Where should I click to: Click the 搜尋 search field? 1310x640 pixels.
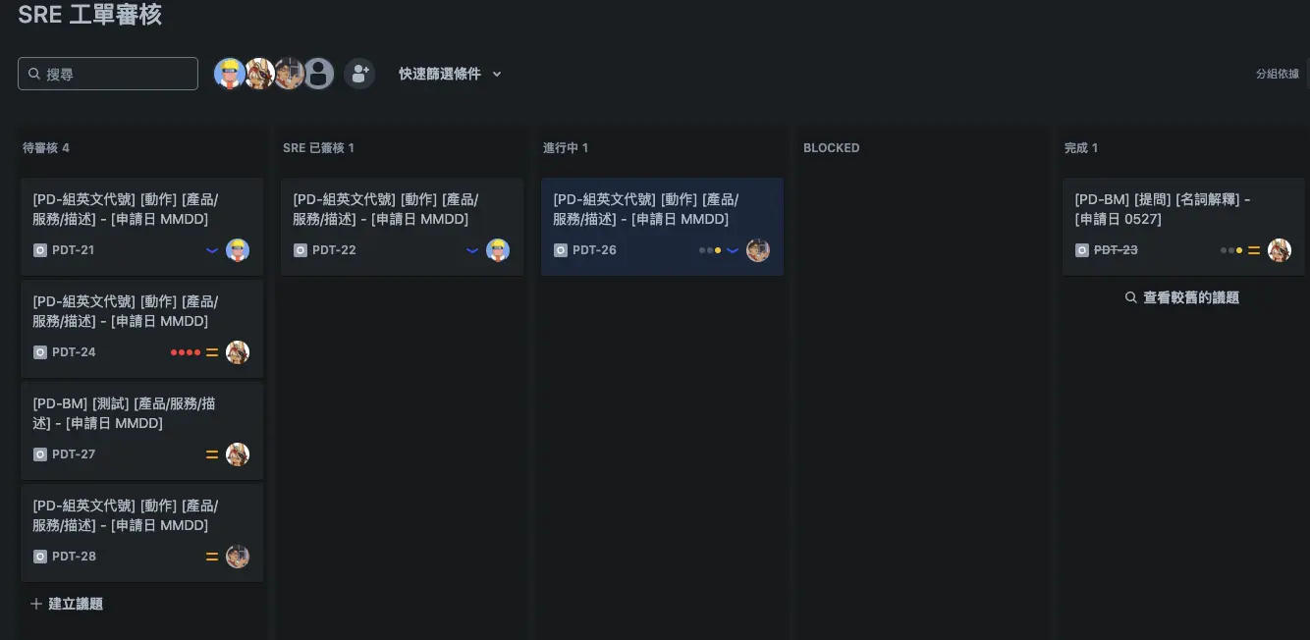(x=108, y=74)
